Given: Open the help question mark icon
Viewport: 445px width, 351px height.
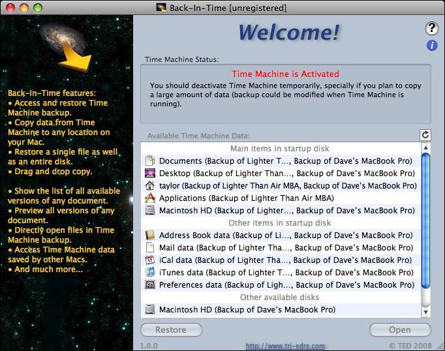Looking at the screenshot, I should [x=432, y=28].
